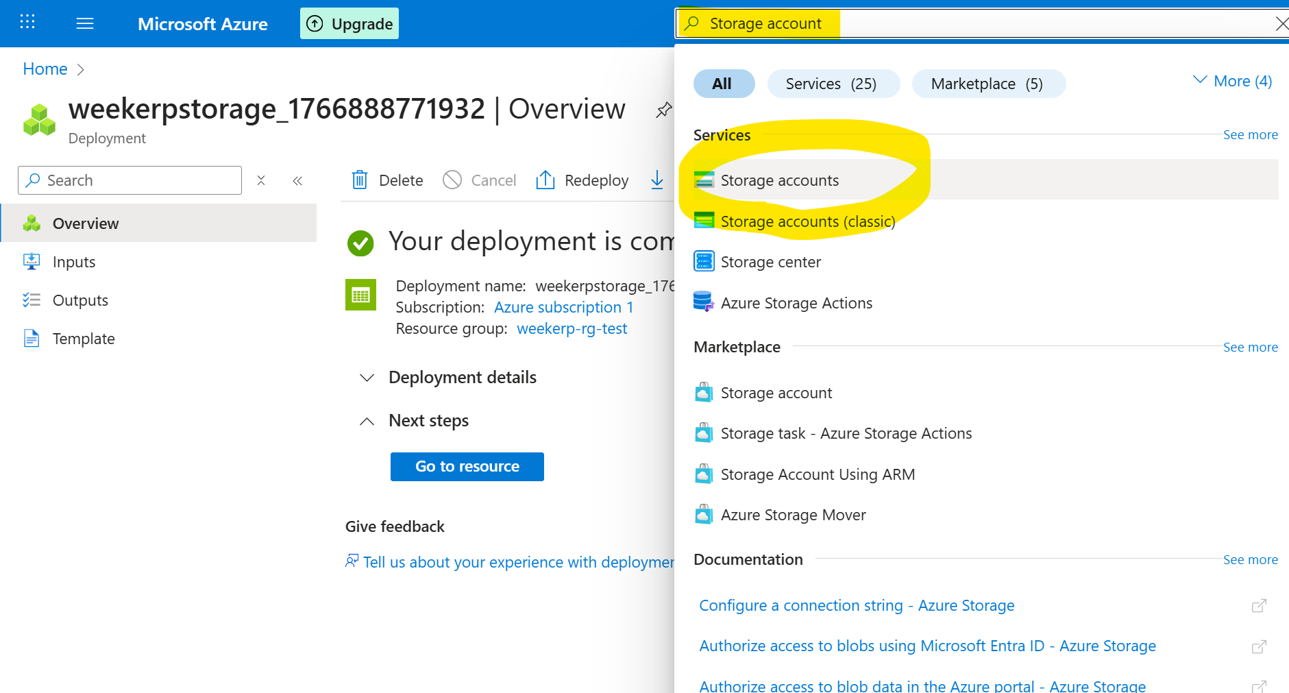Click the Delete trash icon
Image resolution: width=1289 pixels, height=693 pixels.
click(360, 180)
